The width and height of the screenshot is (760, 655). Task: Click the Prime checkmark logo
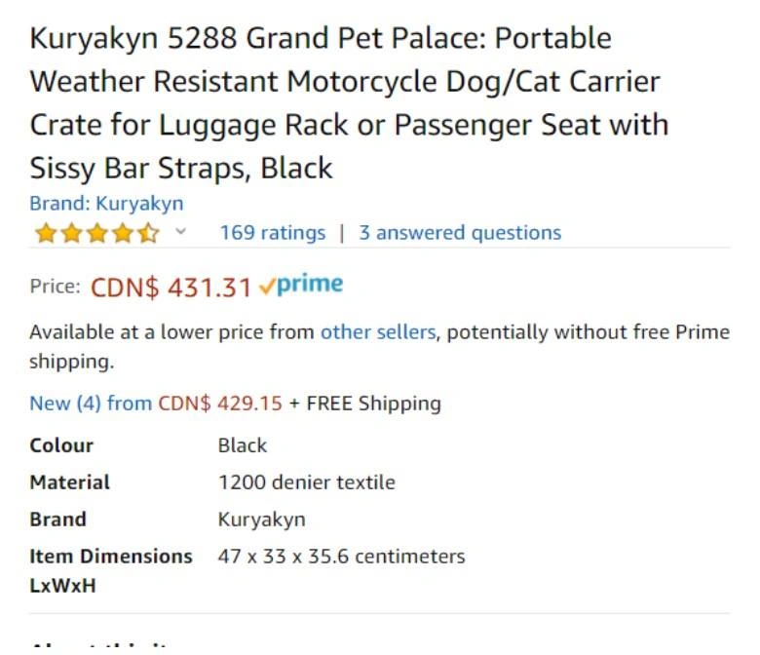coord(301,286)
